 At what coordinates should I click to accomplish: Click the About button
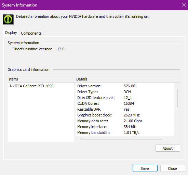(167, 148)
